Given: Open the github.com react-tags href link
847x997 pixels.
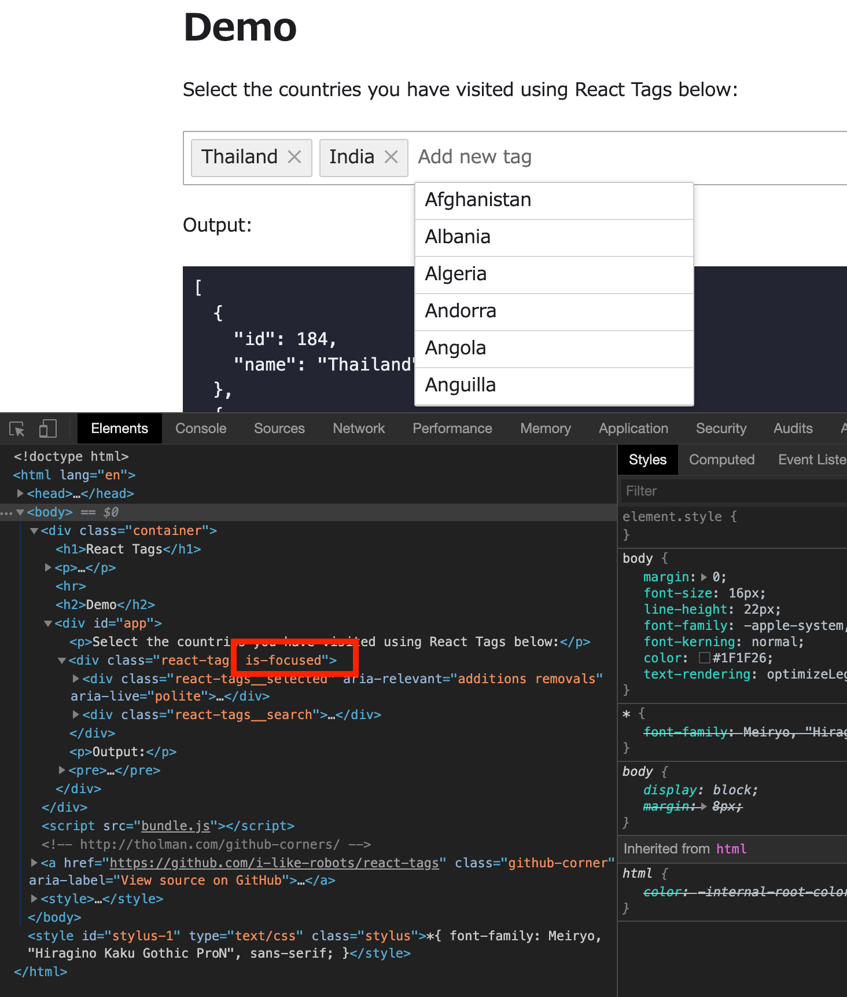Looking at the screenshot, I should pyautogui.click(x=274, y=863).
